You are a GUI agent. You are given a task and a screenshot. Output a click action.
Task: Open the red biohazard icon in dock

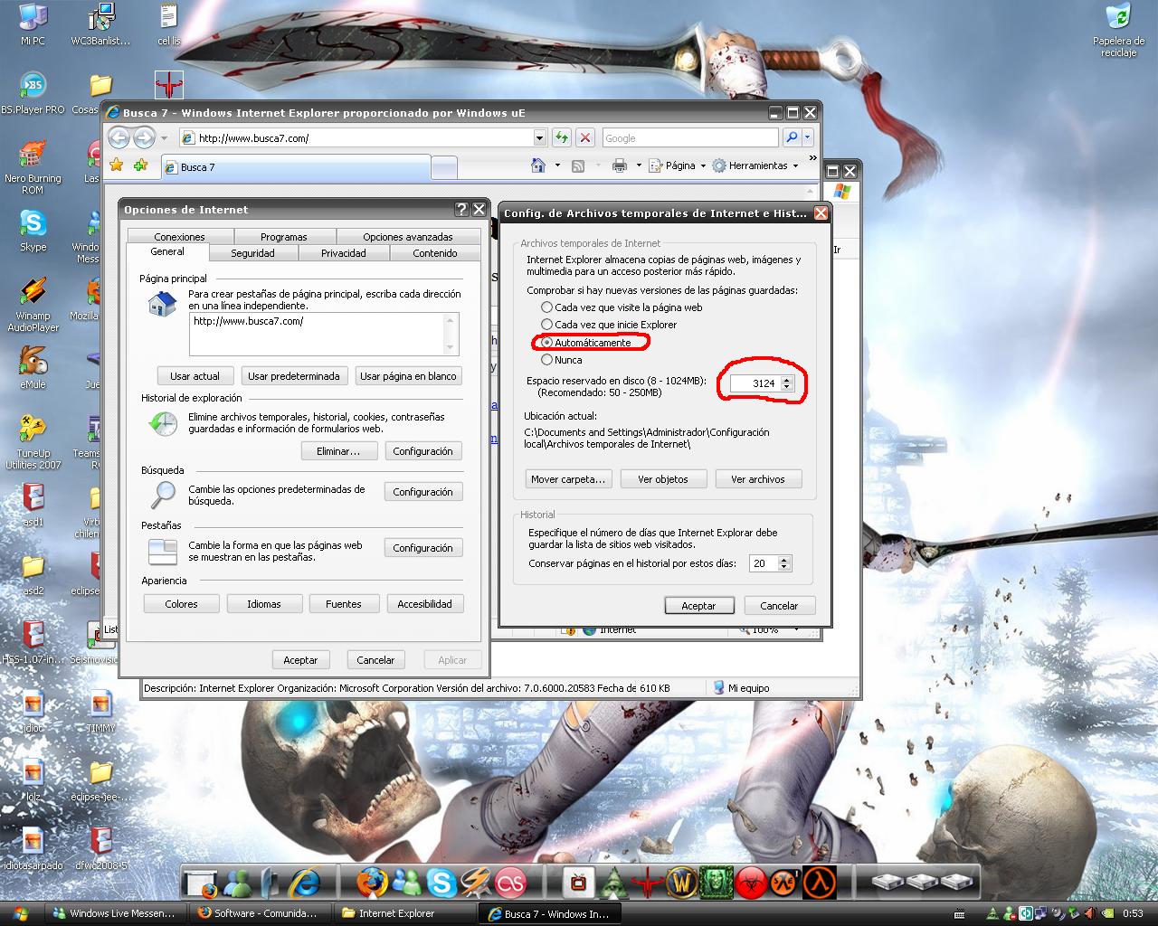pos(750,881)
